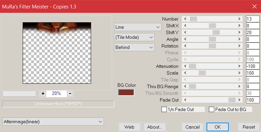The width and height of the screenshot is (261, 132).
Task: Open the Afterimage(linear) preset dropdown
Action: pyautogui.click(x=53, y=122)
